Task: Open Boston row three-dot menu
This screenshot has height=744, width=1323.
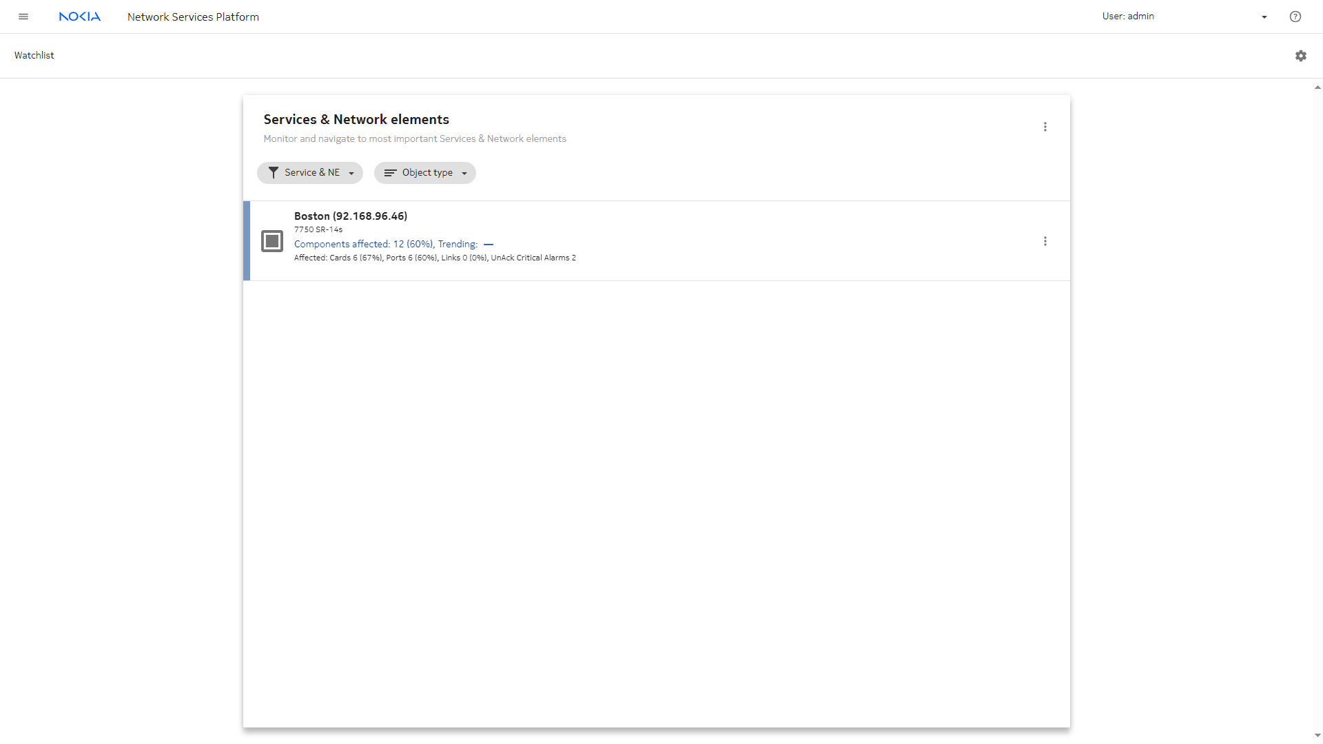Action: pyautogui.click(x=1045, y=241)
